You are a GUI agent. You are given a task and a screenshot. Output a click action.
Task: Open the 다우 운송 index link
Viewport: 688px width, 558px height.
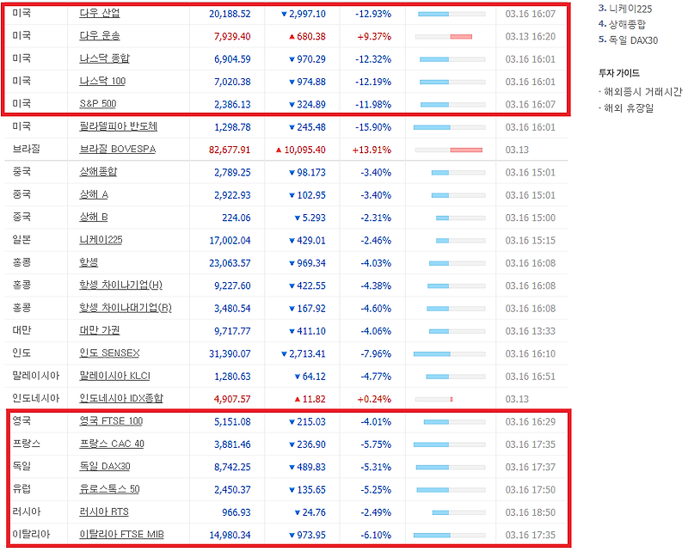click(100, 36)
